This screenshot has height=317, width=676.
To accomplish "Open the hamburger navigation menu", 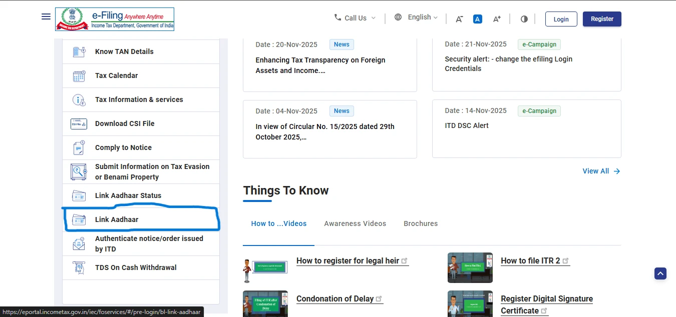I will [x=46, y=16].
